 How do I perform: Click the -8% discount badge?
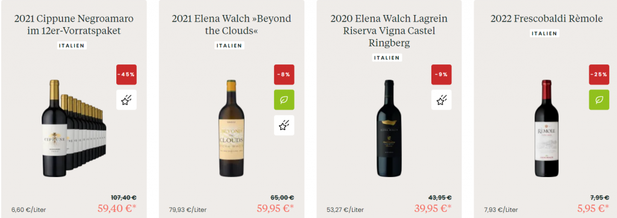[x=284, y=75]
